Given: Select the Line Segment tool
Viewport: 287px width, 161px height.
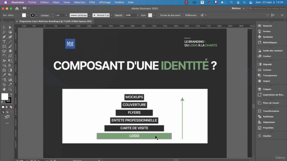Looking at the screenshot, I should coord(10,42).
